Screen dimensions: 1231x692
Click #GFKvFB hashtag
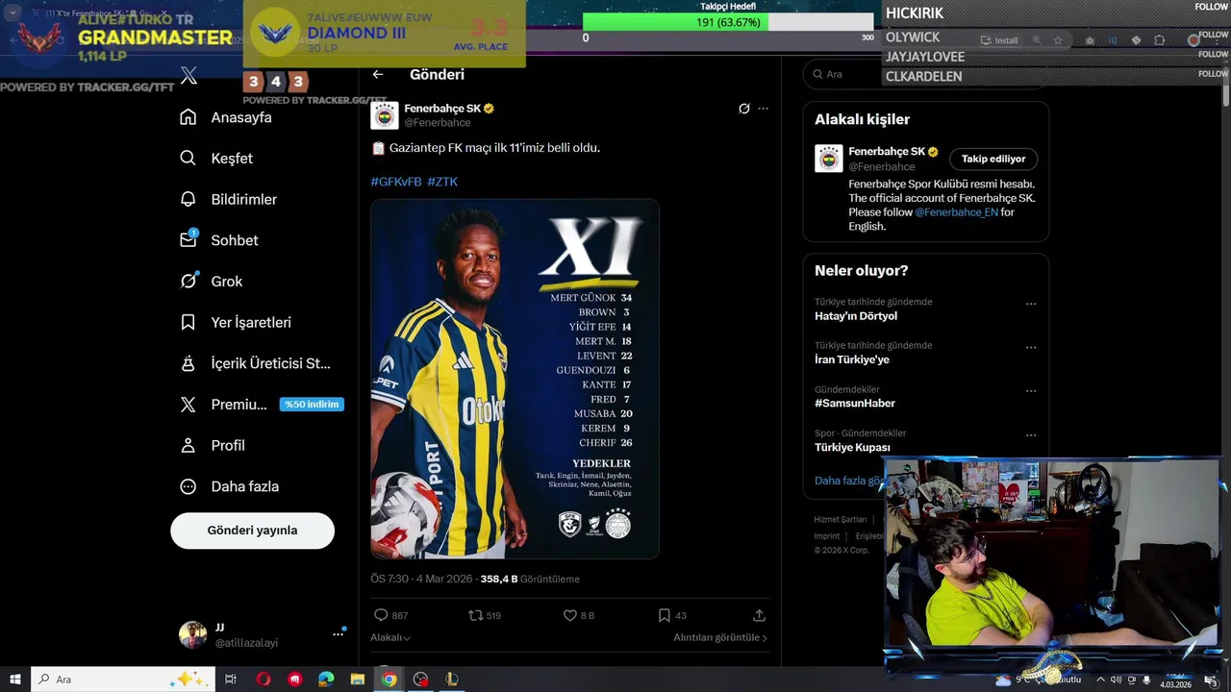[396, 182]
